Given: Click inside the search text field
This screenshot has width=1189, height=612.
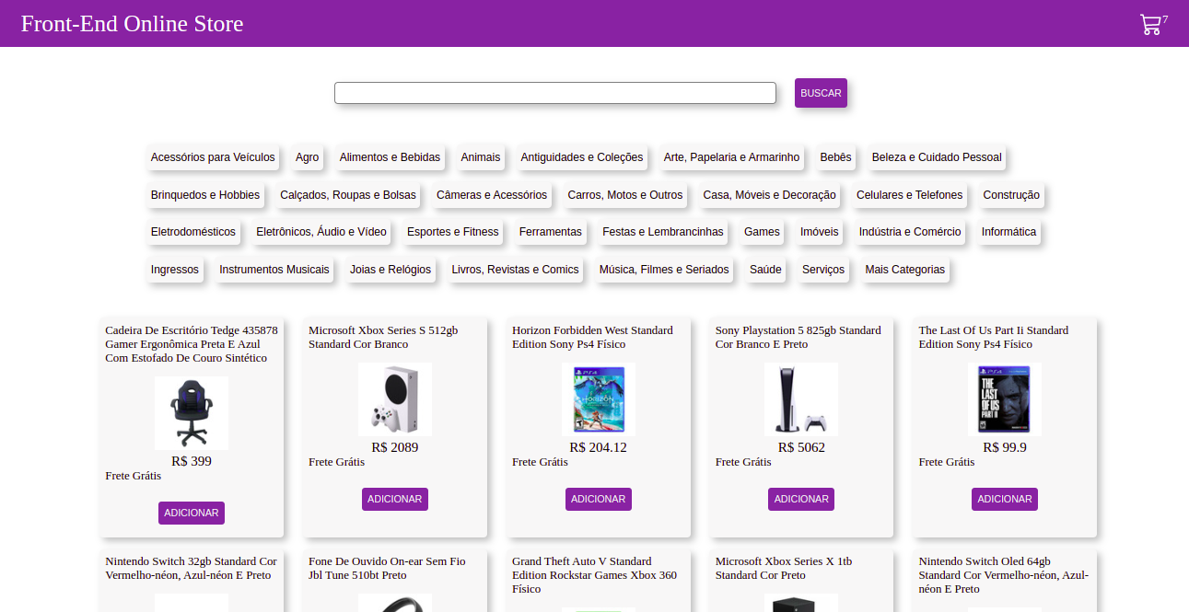Looking at the screenshot, I should click(x=554, y=92).
